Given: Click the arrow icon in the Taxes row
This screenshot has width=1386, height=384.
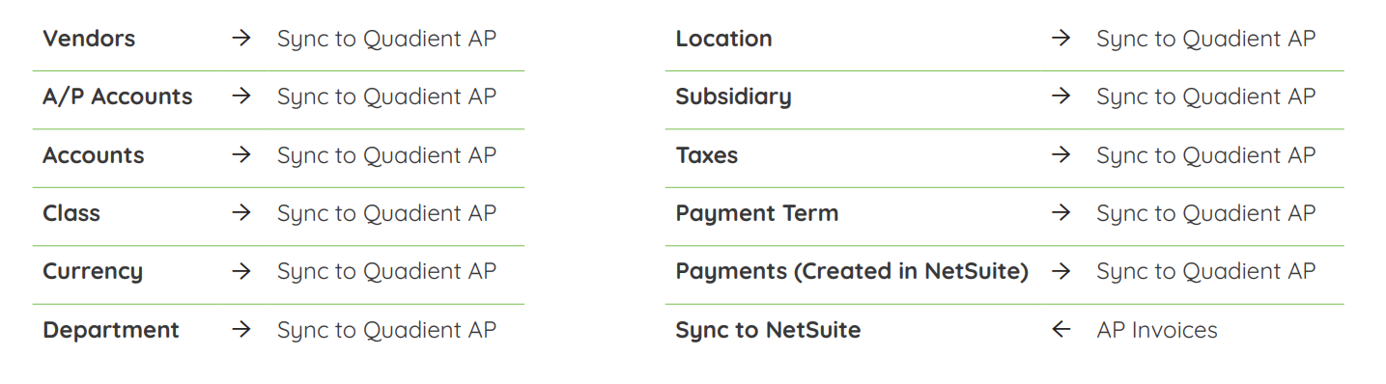Looking at the screenshot, I should [1061, 155].
